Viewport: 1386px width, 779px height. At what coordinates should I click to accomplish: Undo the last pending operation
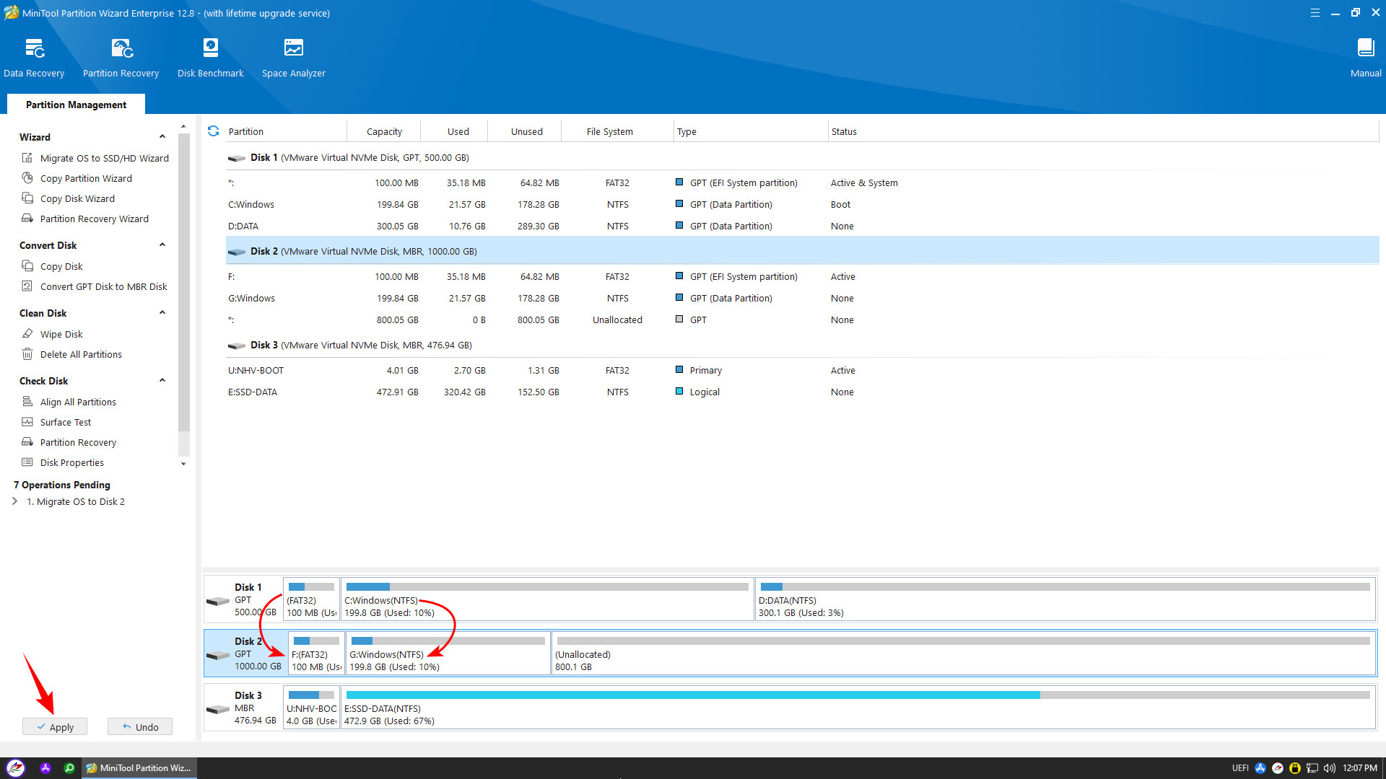[140, 726]
